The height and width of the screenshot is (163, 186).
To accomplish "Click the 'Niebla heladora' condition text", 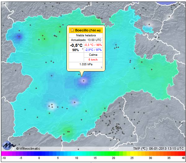I will (86, 35).
